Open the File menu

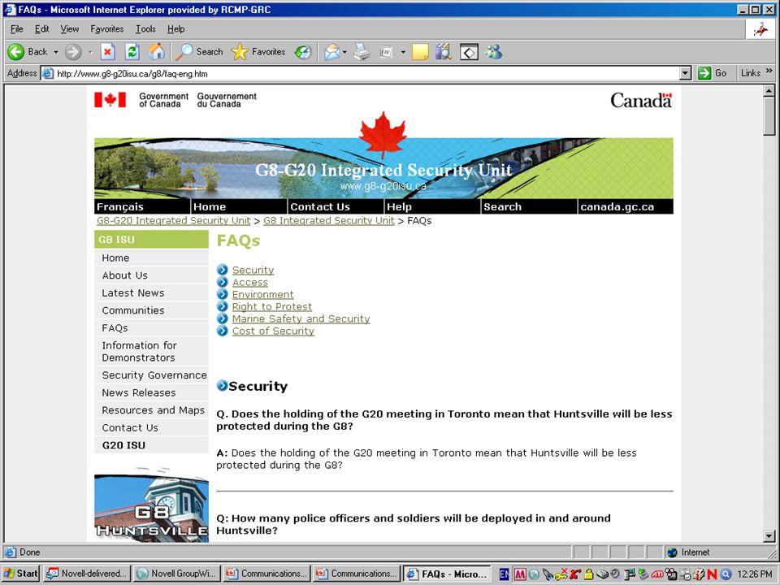[17, 29]
